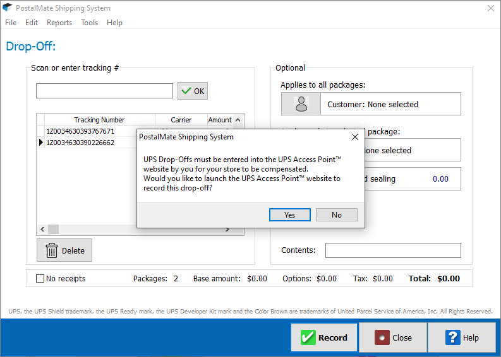Click the horizontal scrollbar left arrow
501x357 pixels.
coord(42,229)
